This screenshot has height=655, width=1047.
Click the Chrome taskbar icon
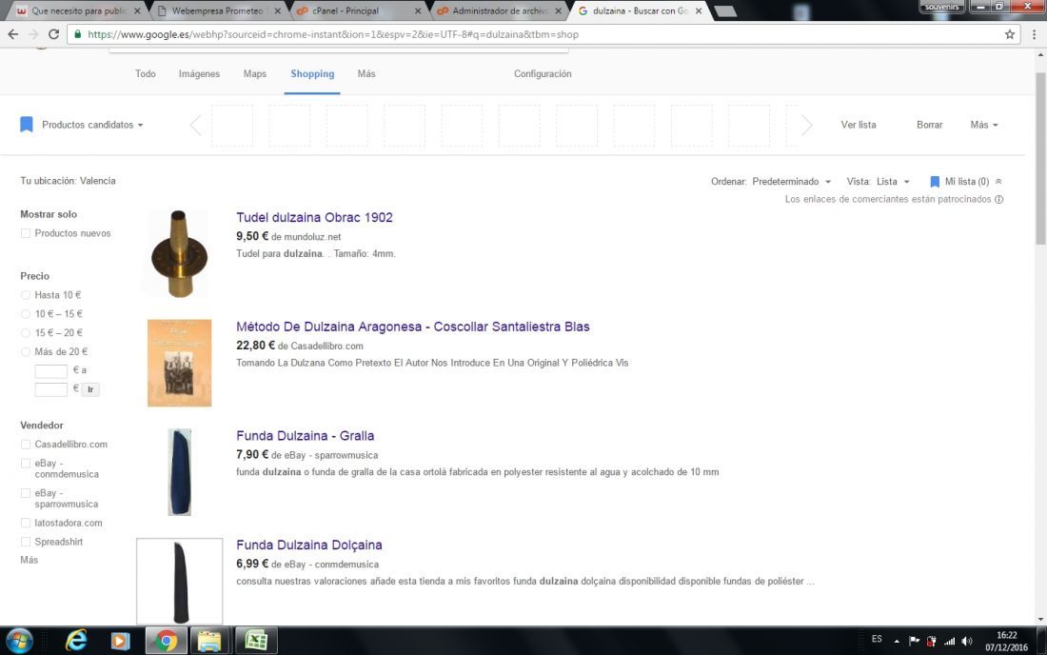coord(167,641)
